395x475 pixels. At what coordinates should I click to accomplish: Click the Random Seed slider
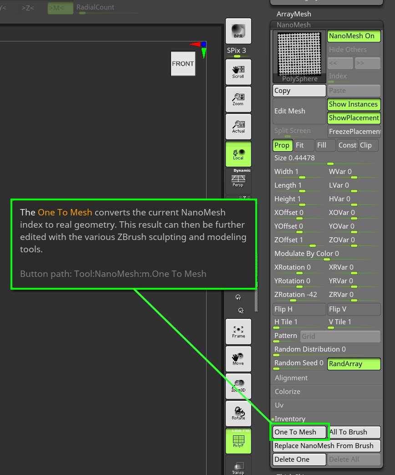[299, 364]
